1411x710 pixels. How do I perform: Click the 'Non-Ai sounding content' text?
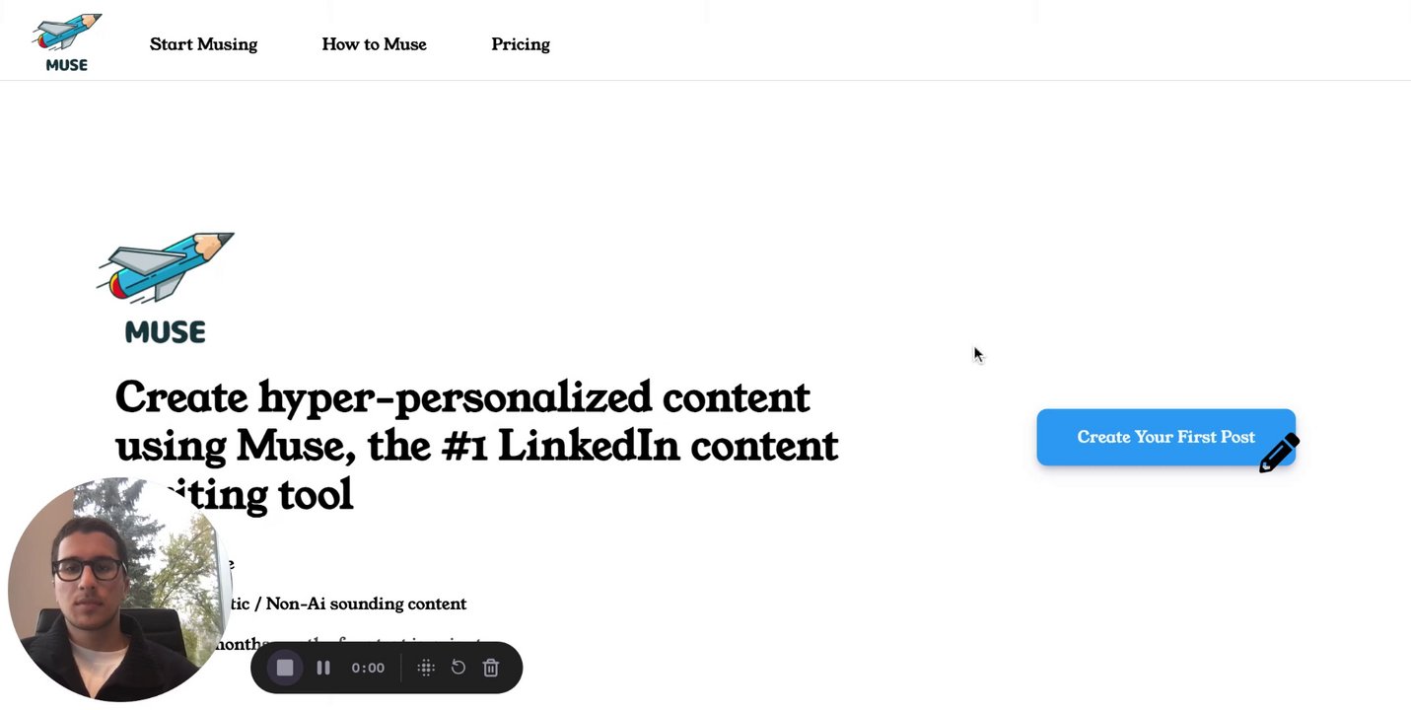pyautogui.click(x=366, y=603)
